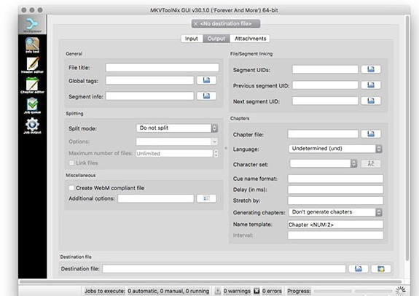Open the Generating chapters dropdown
This screenshot has width=419, height=296.
point(335,212)
